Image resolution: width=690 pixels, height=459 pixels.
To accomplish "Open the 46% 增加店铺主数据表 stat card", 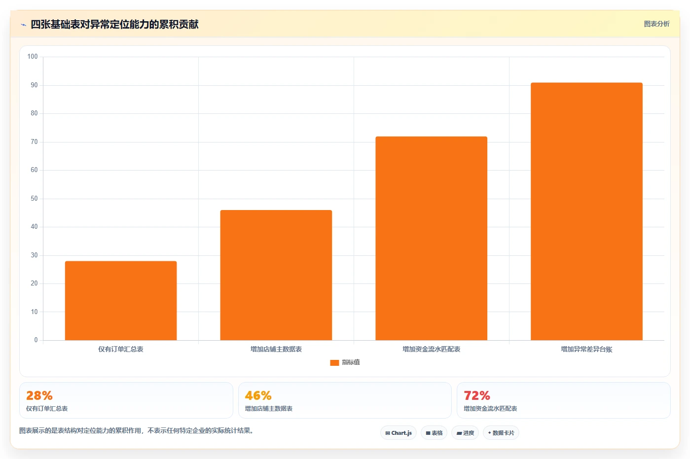I will [x=345, y=400].
